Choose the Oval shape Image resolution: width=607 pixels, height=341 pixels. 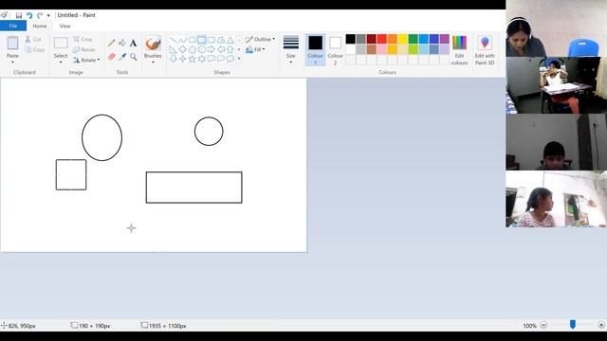[x=192, y=40]
